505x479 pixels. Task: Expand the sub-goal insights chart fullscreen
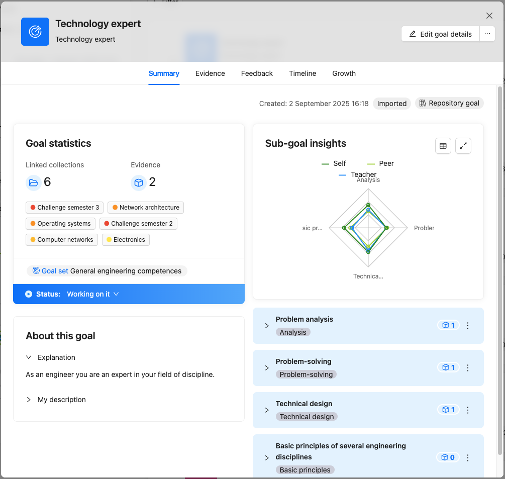[x=463, y=146]
